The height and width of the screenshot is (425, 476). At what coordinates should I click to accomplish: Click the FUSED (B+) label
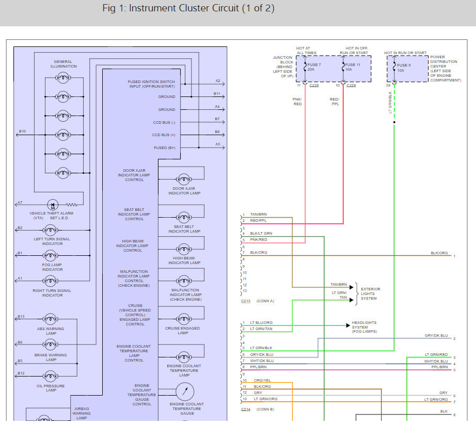[x=165, y=148]
